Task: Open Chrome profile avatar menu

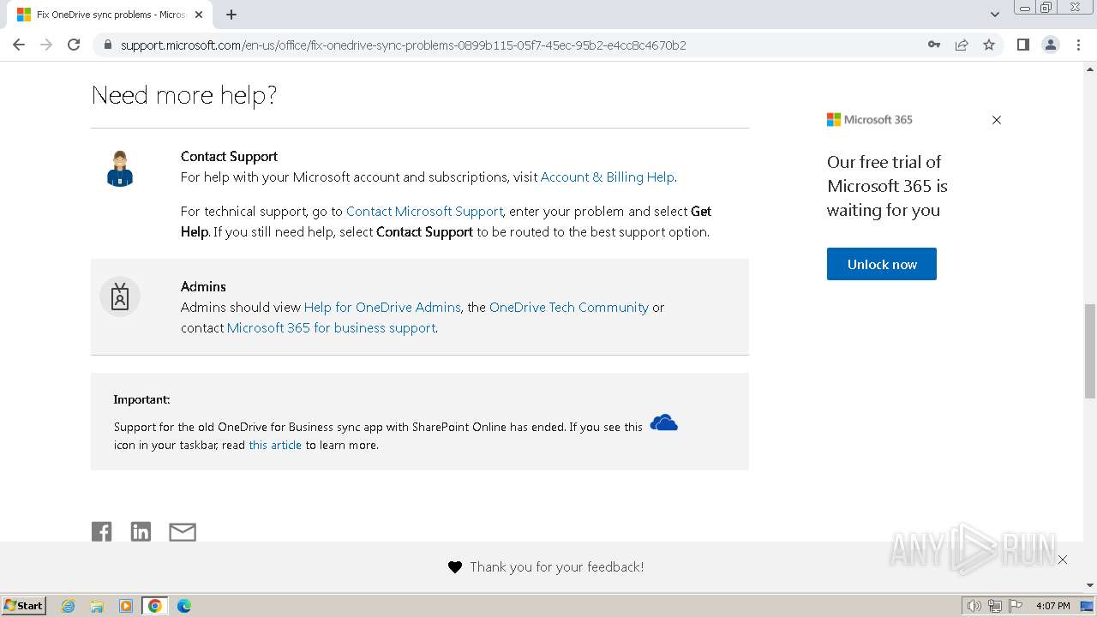Action: [1051, 45]
